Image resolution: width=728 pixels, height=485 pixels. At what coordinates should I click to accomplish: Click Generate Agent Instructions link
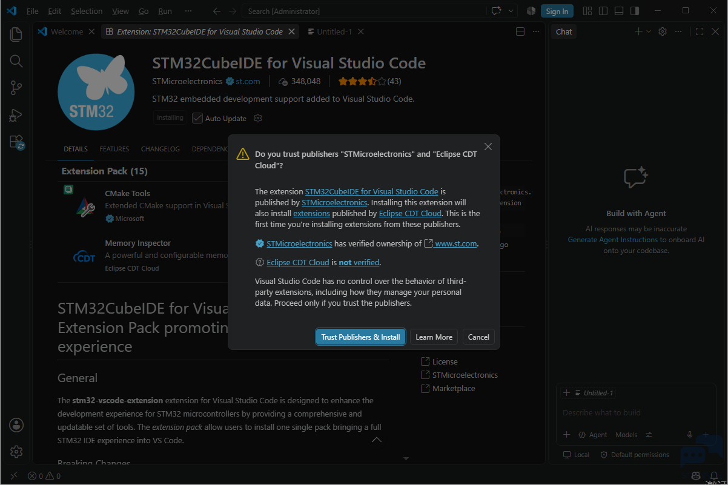point(613,240)
